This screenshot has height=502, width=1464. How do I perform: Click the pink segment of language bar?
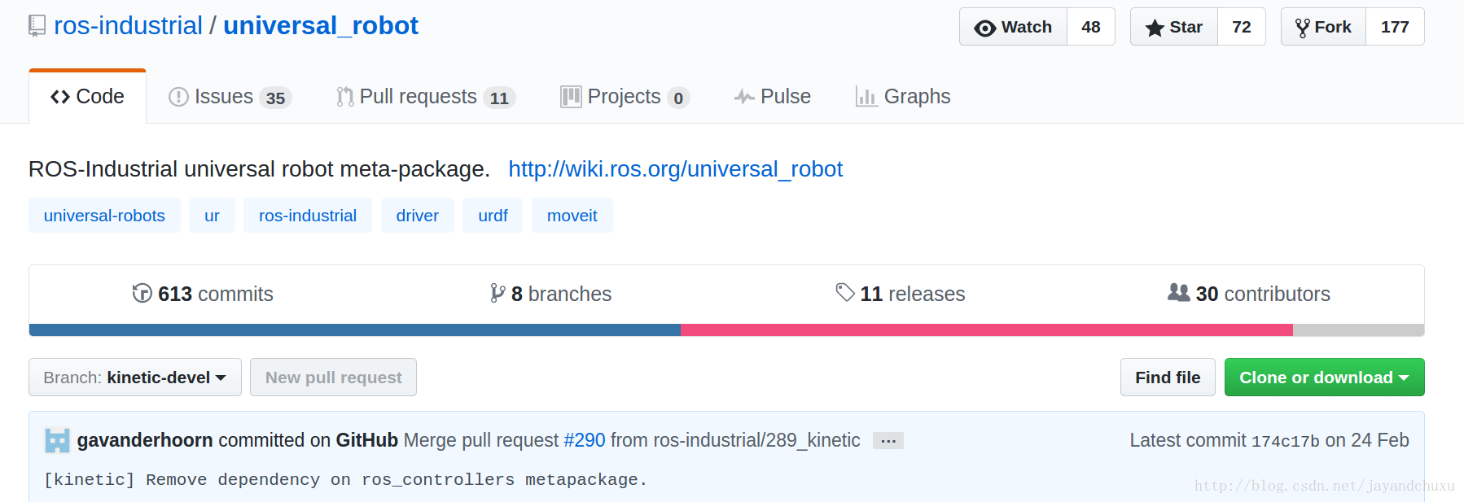tap(986, 330)
